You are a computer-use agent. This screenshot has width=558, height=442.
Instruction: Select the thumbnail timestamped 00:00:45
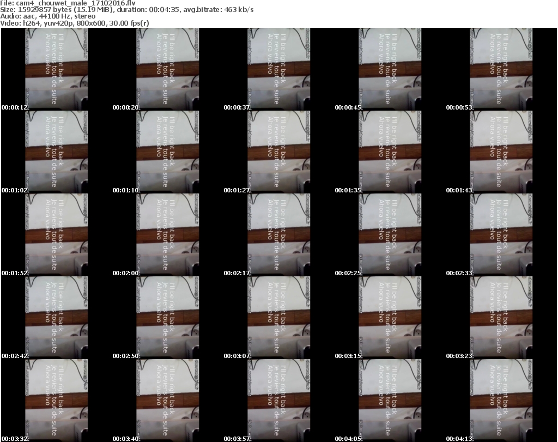click(390, 69)
